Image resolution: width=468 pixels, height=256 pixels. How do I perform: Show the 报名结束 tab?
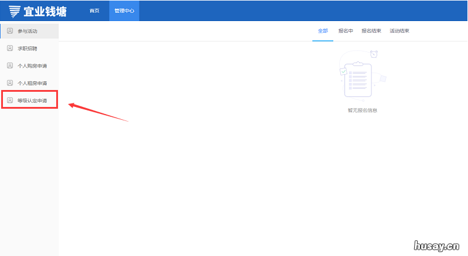click(371, 31)
